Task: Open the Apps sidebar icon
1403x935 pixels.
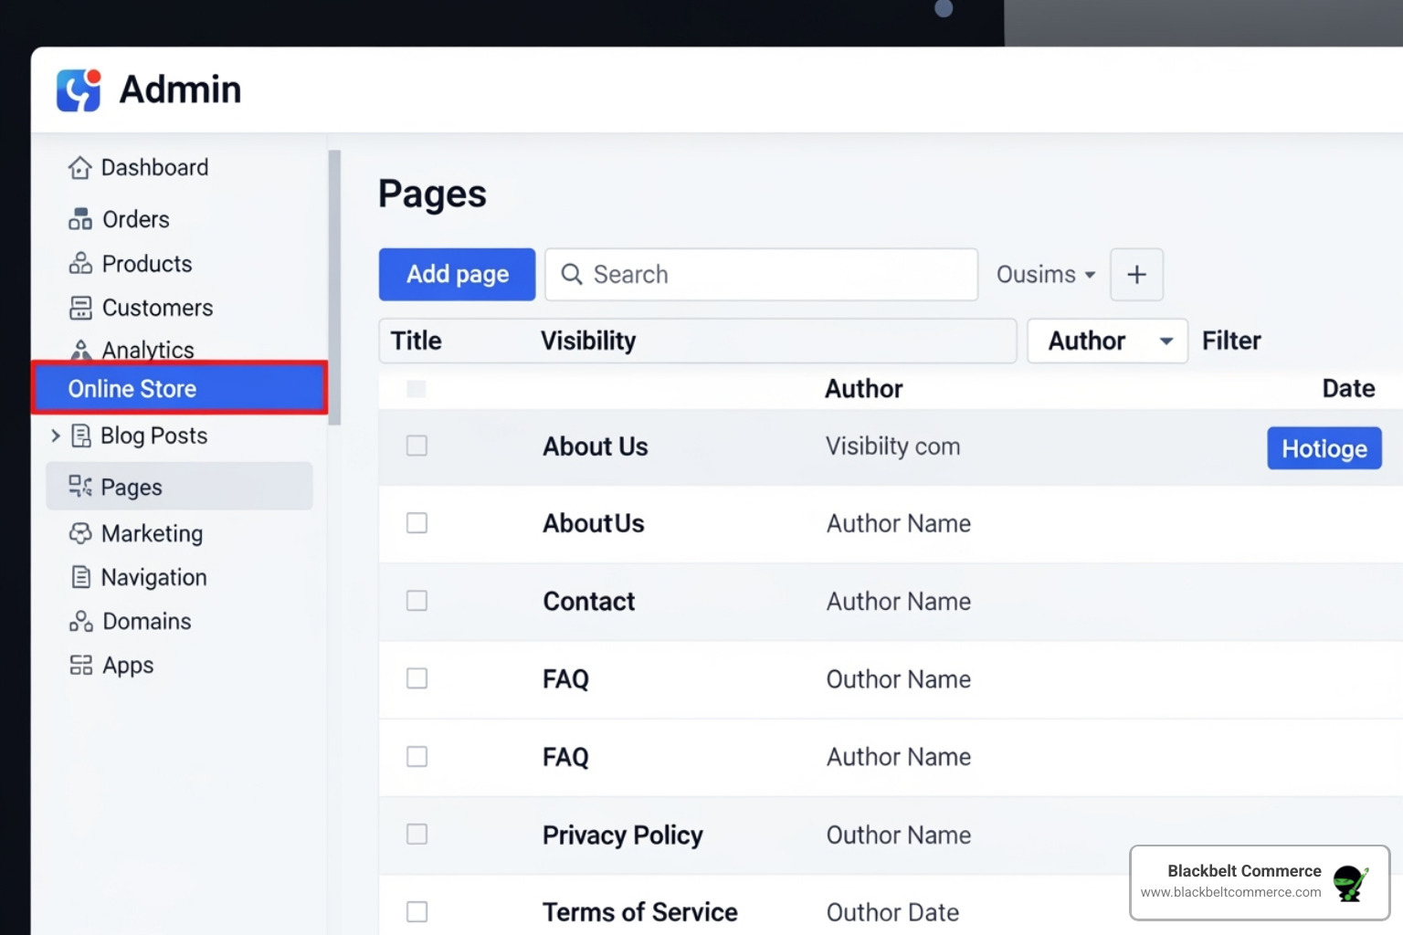Action: coord(80,665)
